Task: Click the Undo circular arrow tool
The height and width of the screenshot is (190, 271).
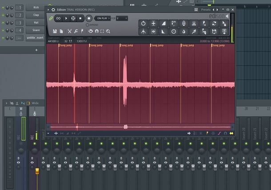Action: click(143, 24)
